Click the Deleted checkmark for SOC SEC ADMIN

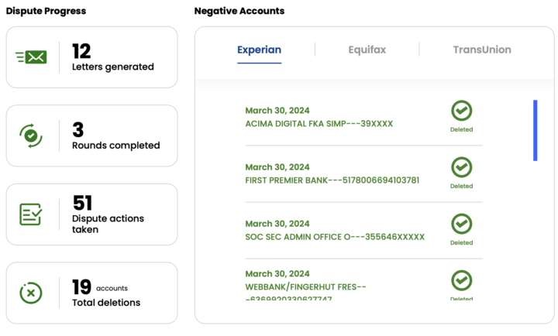462,224
